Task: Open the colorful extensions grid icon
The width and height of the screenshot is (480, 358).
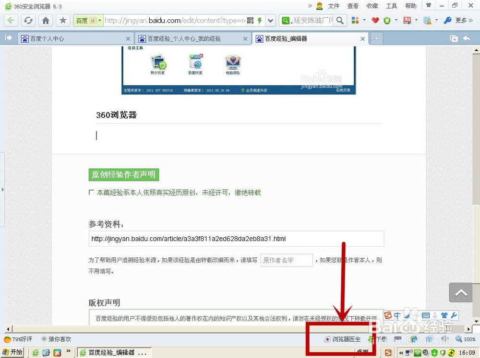Action: coord(355,20)
